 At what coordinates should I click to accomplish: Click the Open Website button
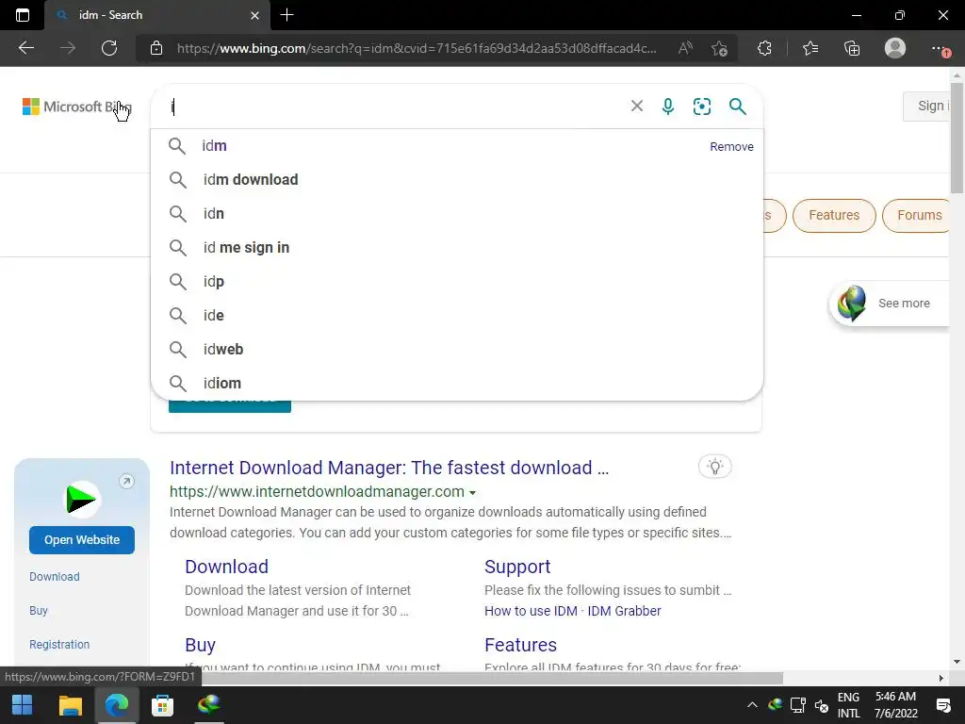coord(82,540)
